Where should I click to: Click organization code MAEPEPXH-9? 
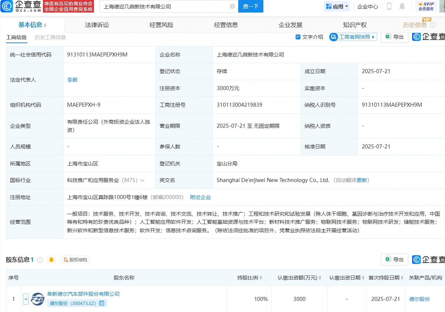[x=84, y=105]
